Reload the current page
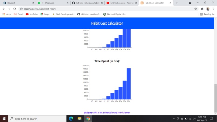This screenshot has width=217, height=122. (x=15, y=9)
